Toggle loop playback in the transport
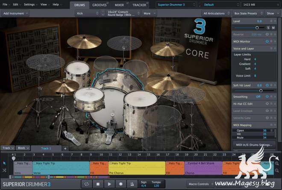Viewport: 282px width, 190px height. click(86, 184)
